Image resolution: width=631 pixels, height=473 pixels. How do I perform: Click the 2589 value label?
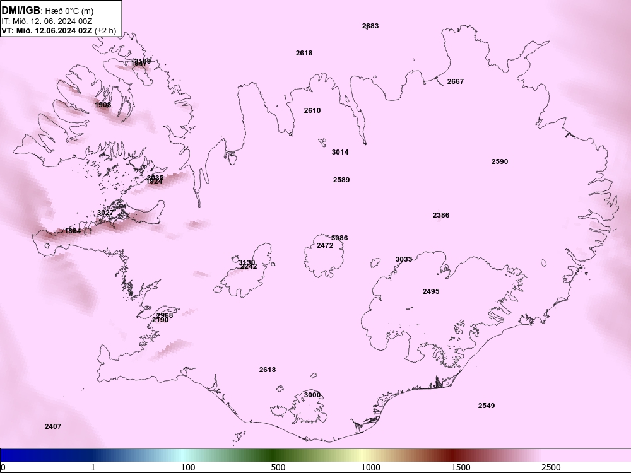click(x=341, y=180)
